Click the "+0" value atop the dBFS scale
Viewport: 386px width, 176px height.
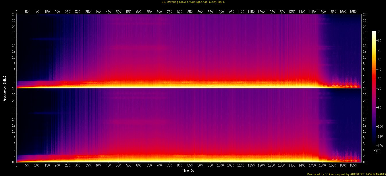point(379,31)
